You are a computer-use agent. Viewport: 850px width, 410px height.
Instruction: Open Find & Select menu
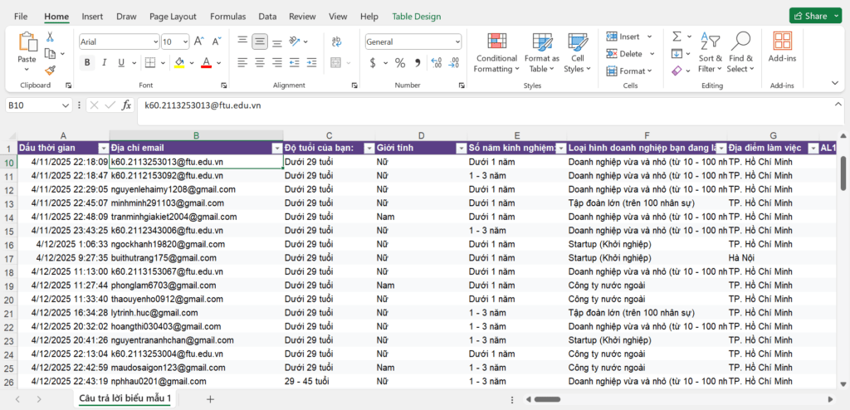740,52
